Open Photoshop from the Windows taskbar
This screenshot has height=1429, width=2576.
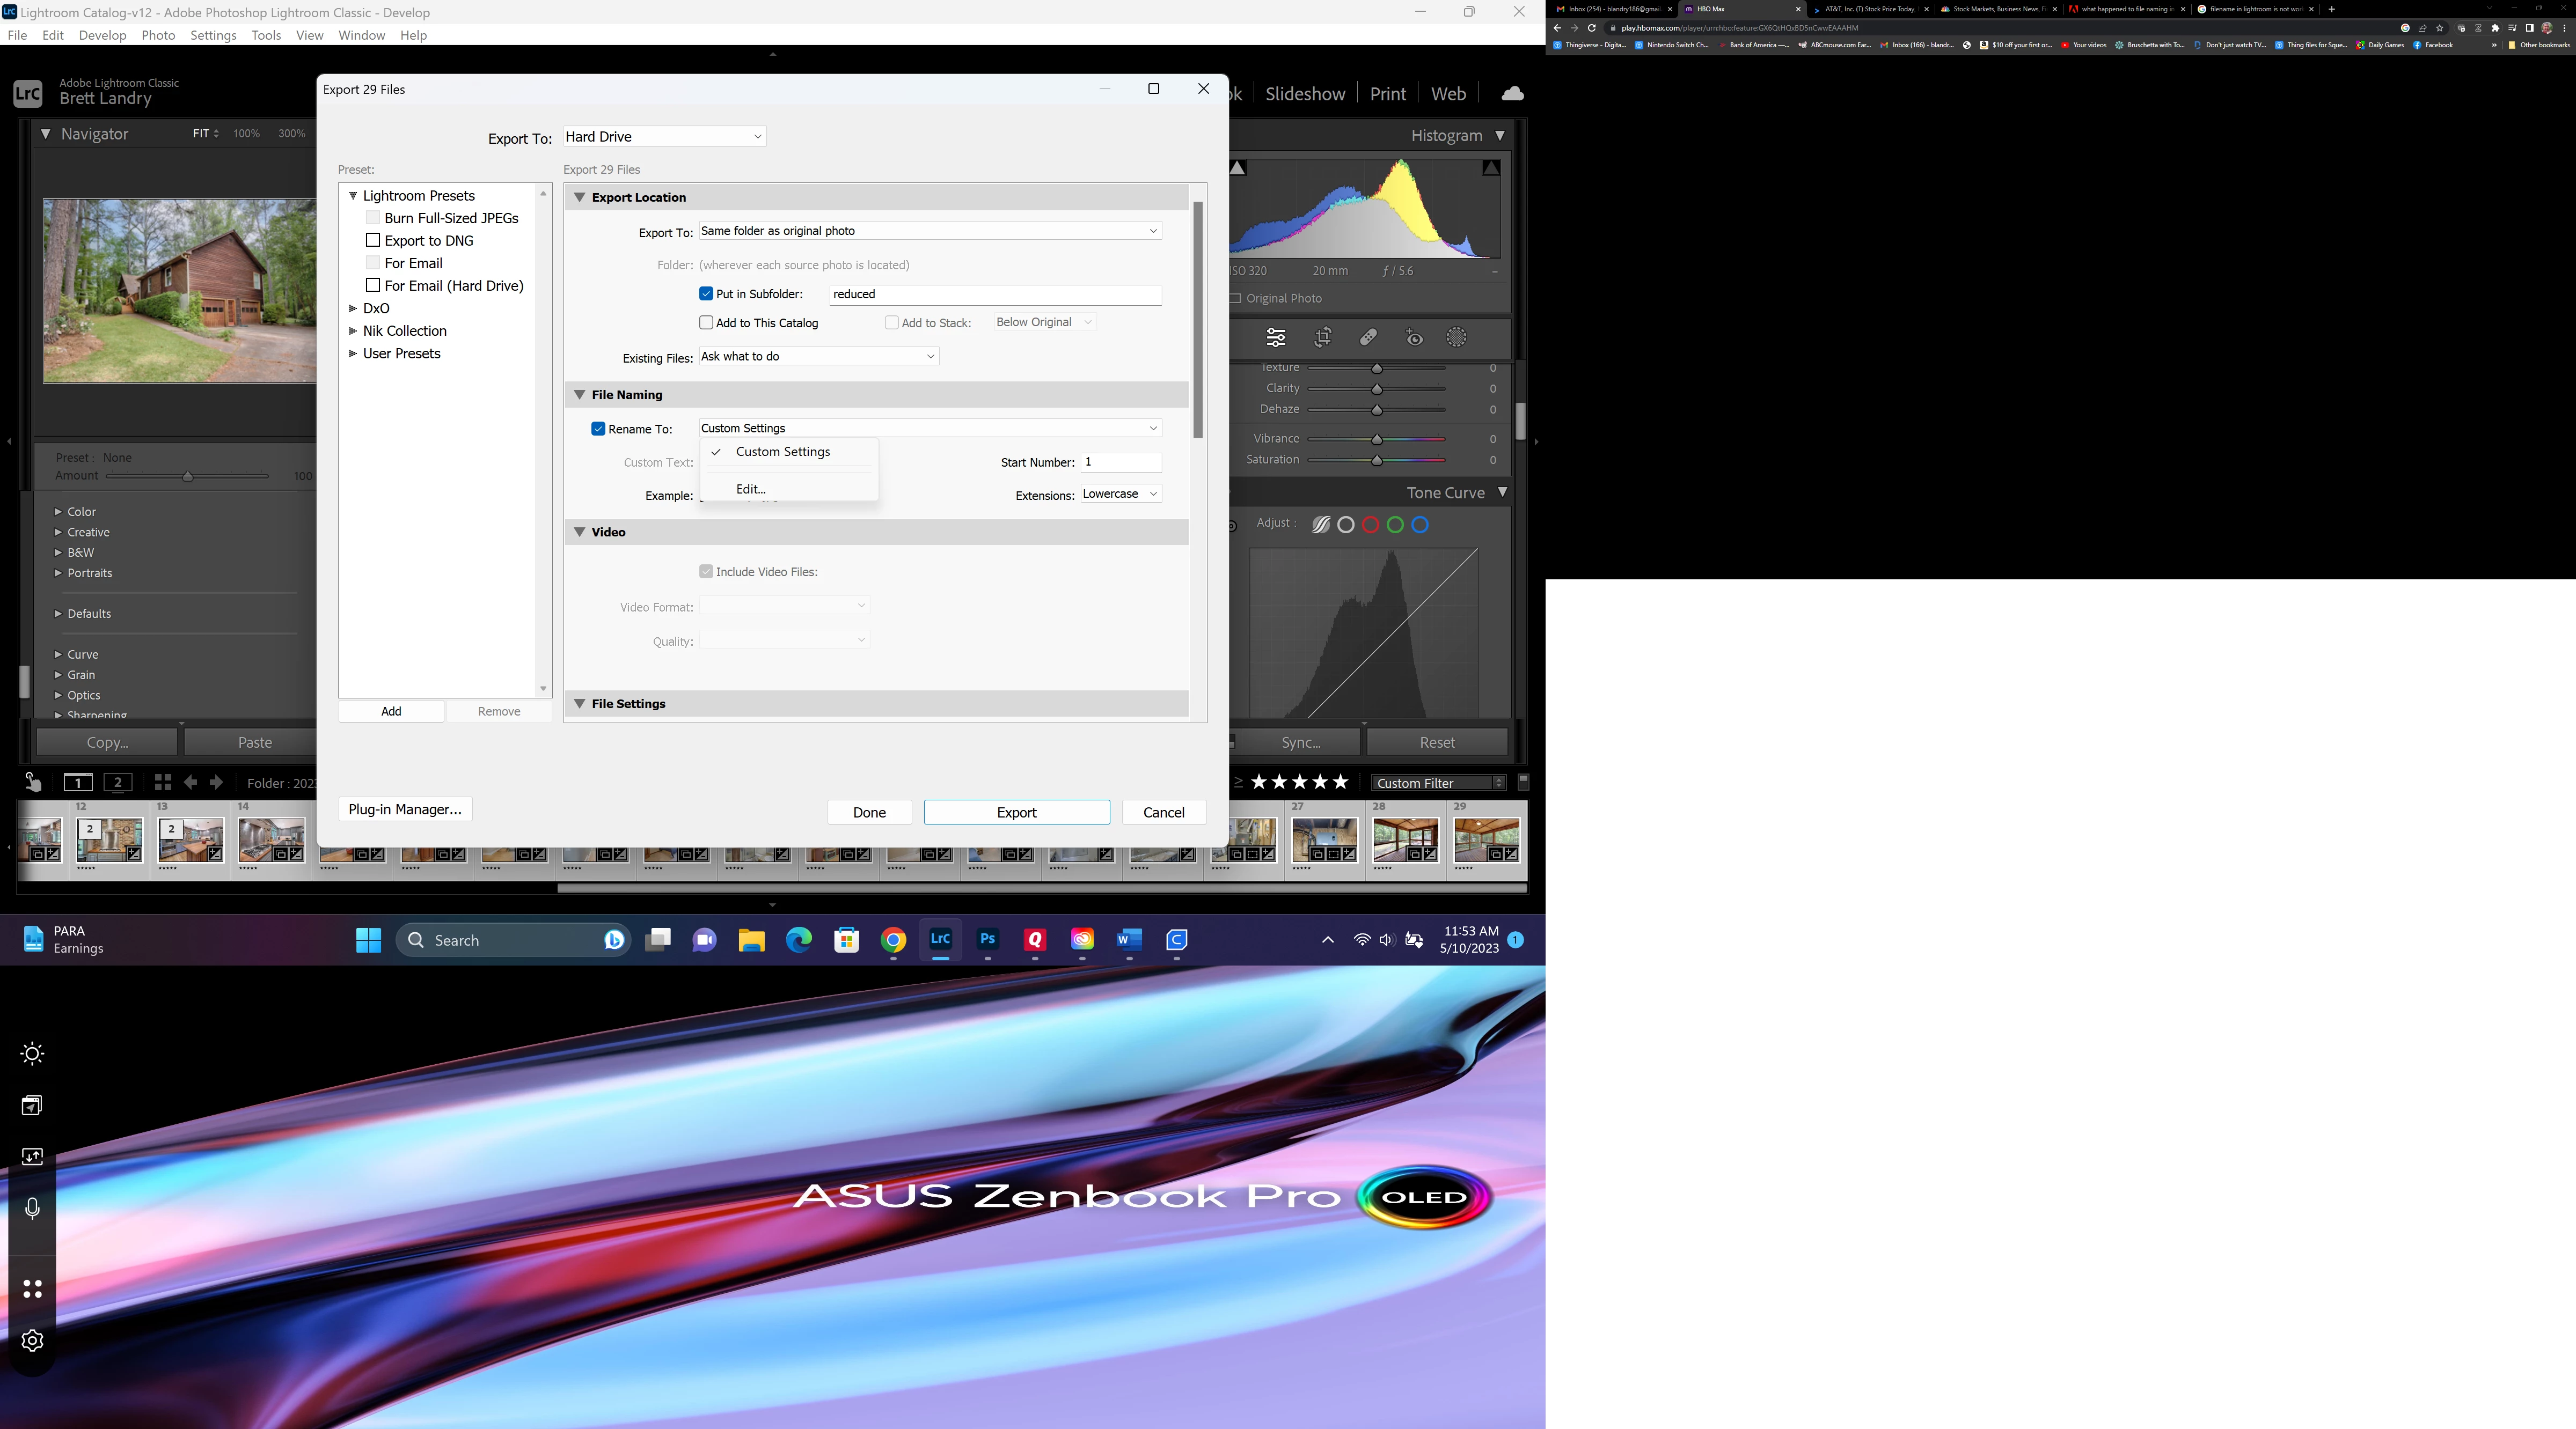tap(987, 939)
